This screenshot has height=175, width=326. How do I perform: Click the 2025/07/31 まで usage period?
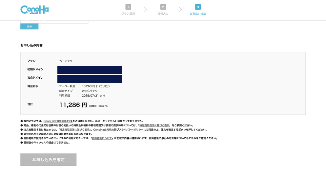pos(93,96)
